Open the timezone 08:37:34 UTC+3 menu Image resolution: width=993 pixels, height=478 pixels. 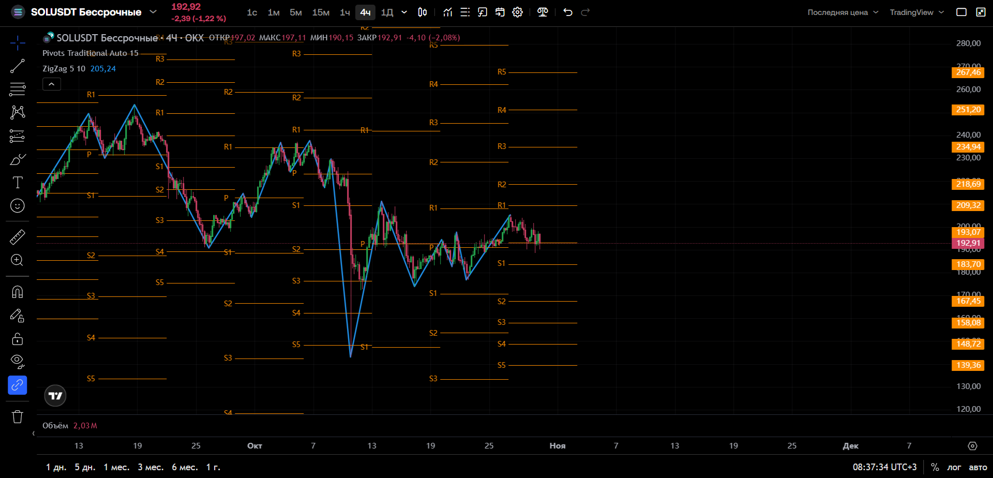pos(884,467)
